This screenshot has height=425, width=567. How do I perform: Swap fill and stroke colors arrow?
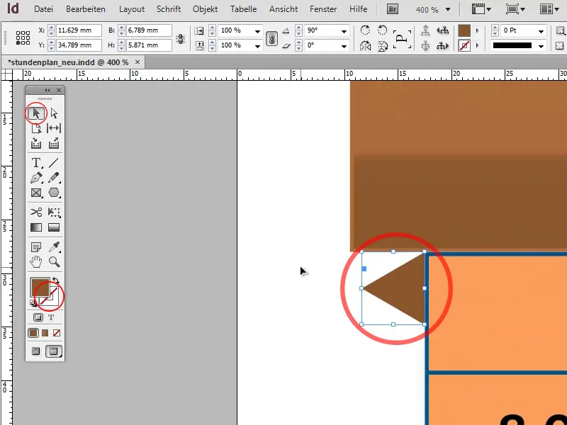pyautogui.click(x=55, y=280)
